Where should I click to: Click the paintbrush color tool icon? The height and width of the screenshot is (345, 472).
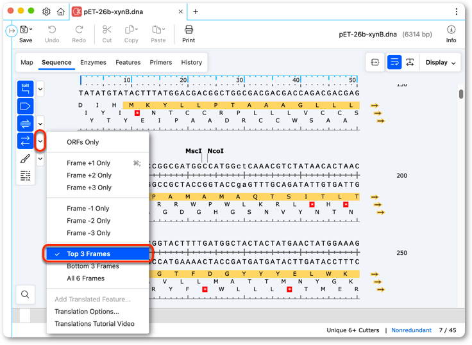[25, 159]
